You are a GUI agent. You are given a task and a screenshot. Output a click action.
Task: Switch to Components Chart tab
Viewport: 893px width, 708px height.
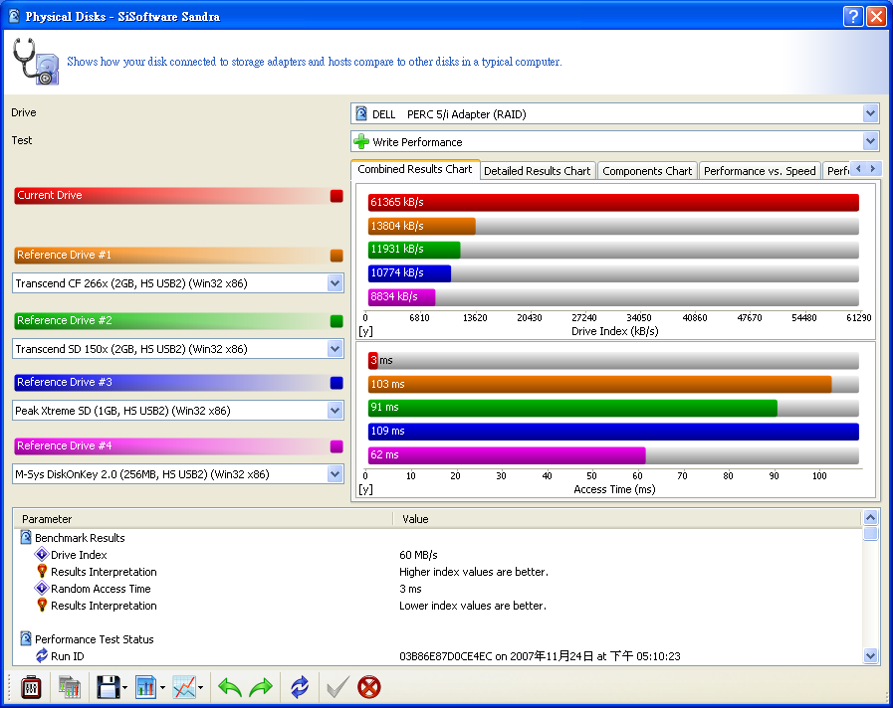[x=647, y=171]
